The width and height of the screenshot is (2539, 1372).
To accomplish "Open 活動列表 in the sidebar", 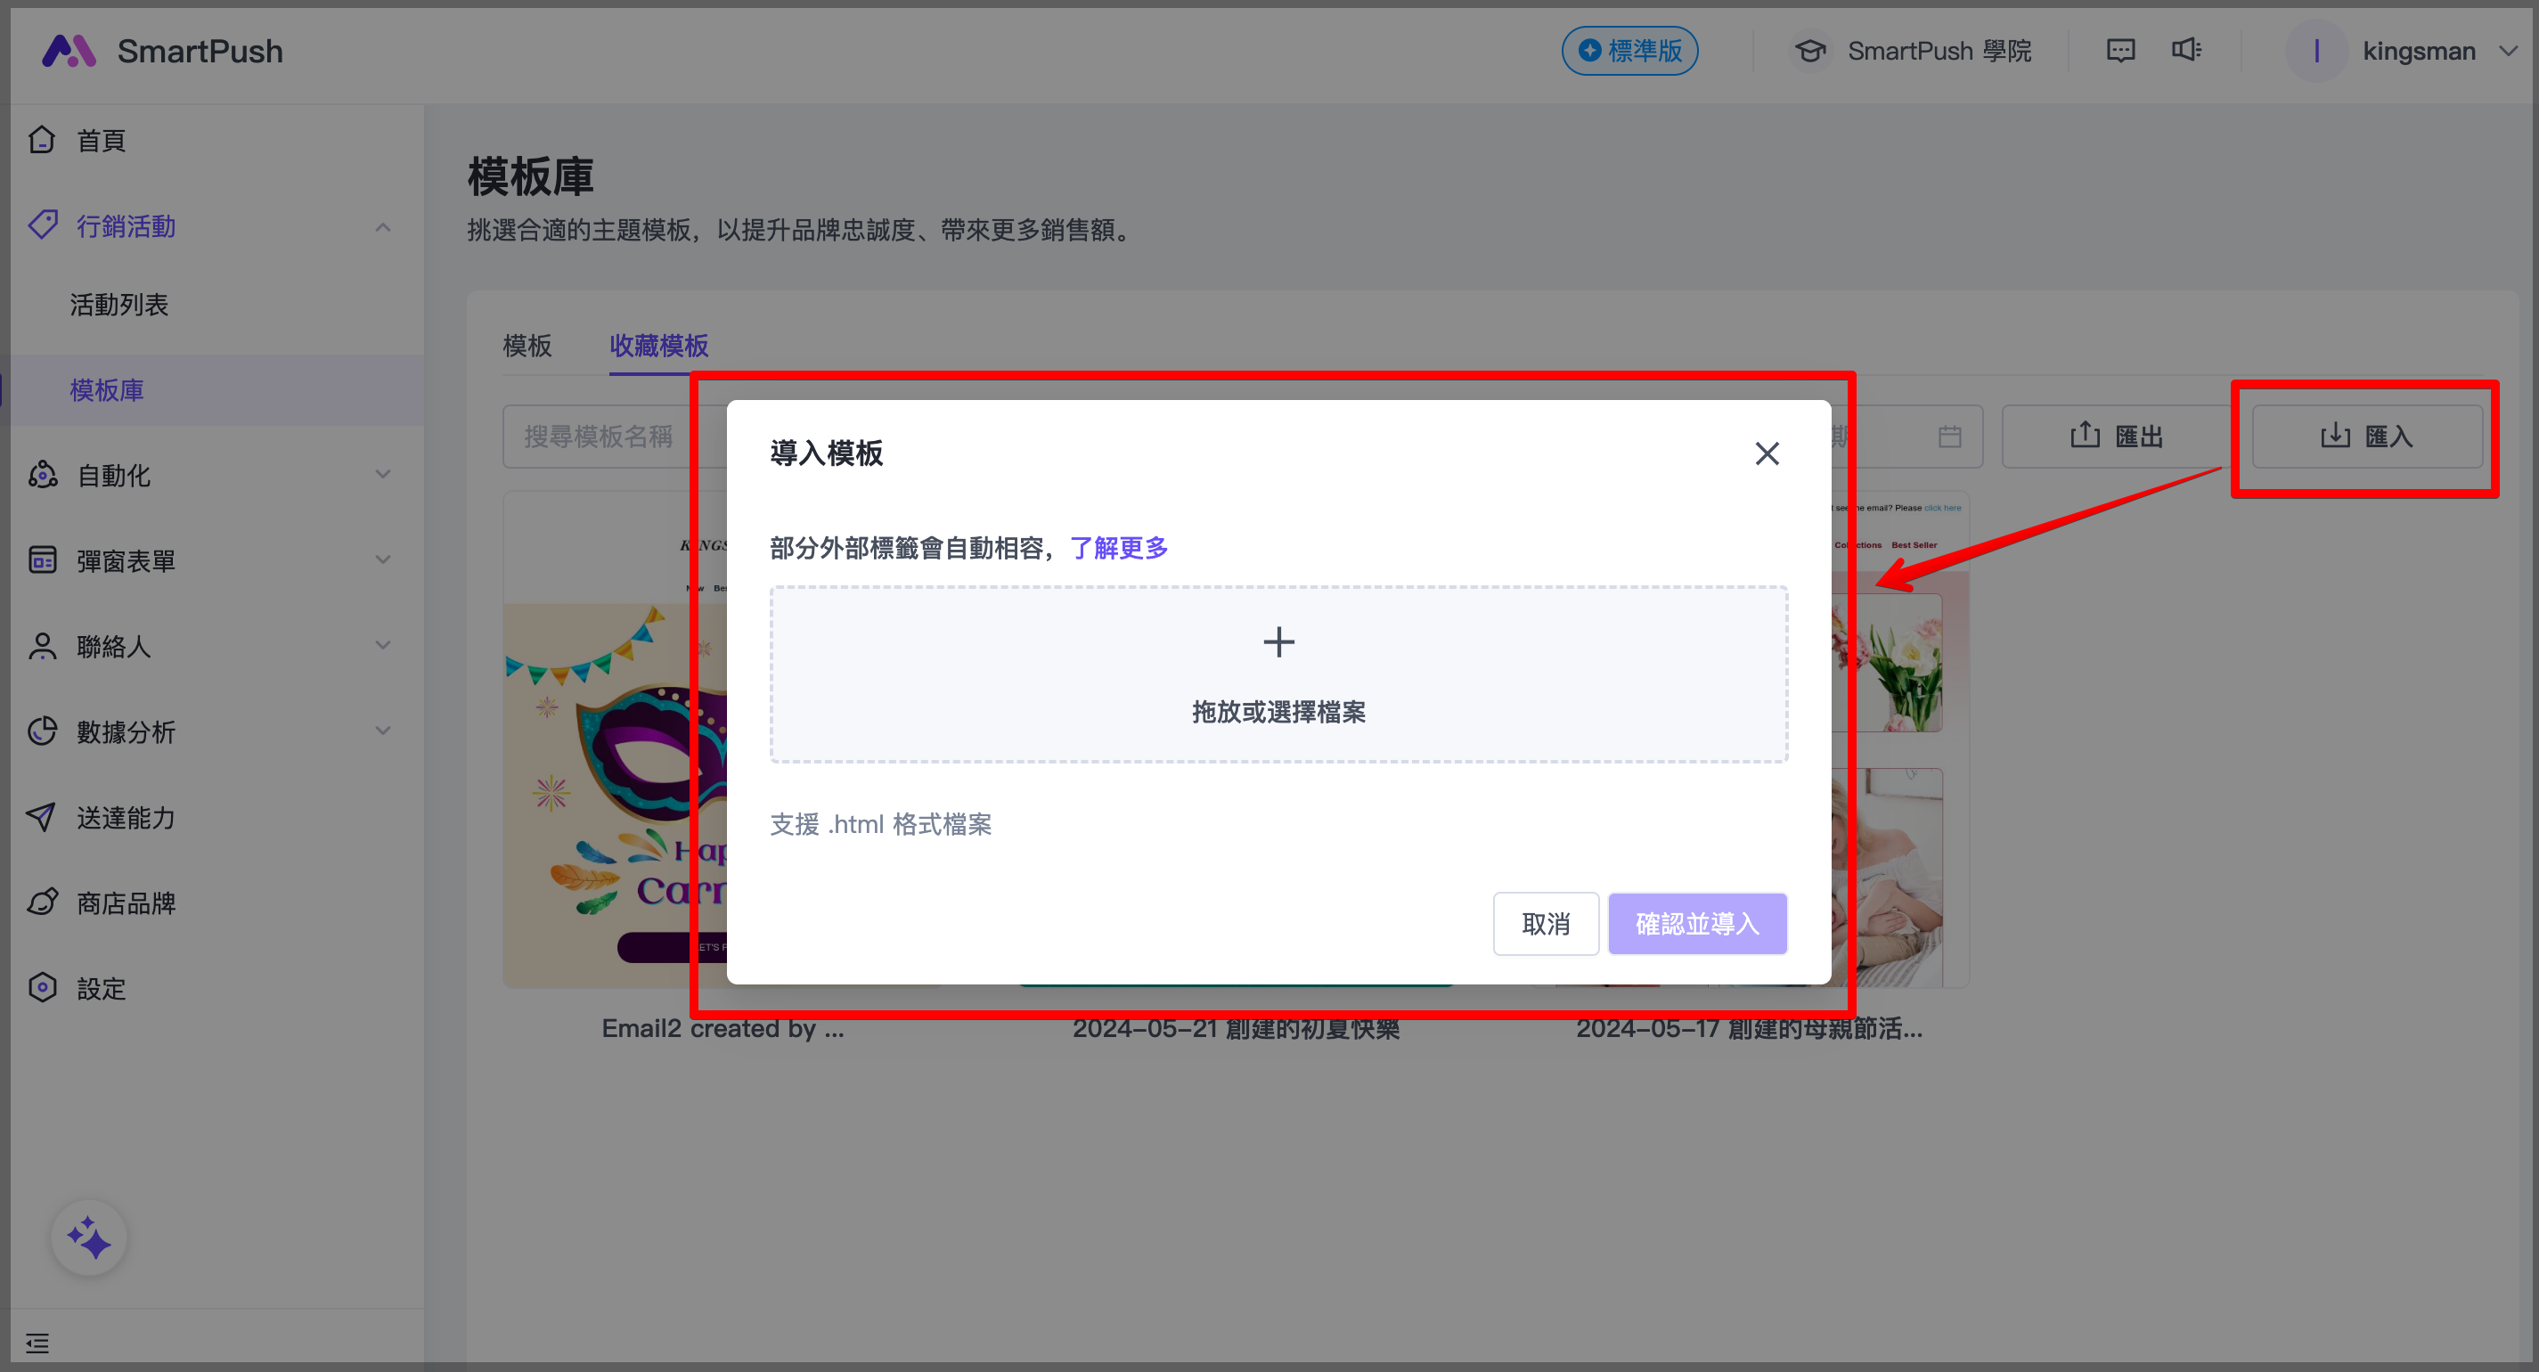I will pyautogui.click(x=119, y=305).
